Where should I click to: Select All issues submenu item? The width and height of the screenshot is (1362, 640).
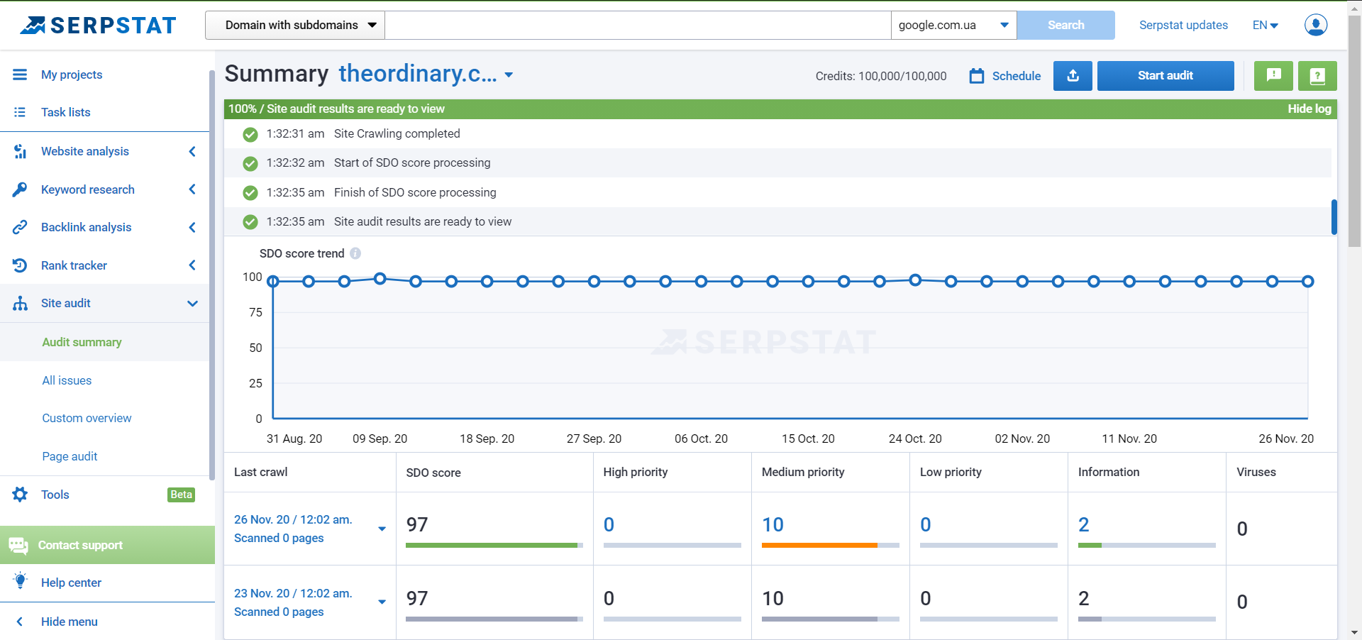[x=67, y=380]
